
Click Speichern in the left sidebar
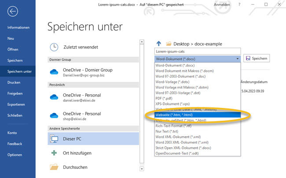tap(18, 60)
